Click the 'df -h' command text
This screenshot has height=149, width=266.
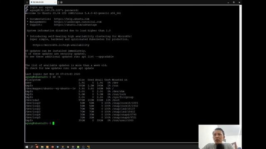tap(57, 77)
